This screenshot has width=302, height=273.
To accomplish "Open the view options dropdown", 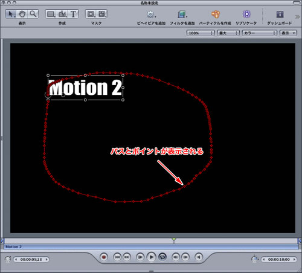I will [x=288, y=33].
